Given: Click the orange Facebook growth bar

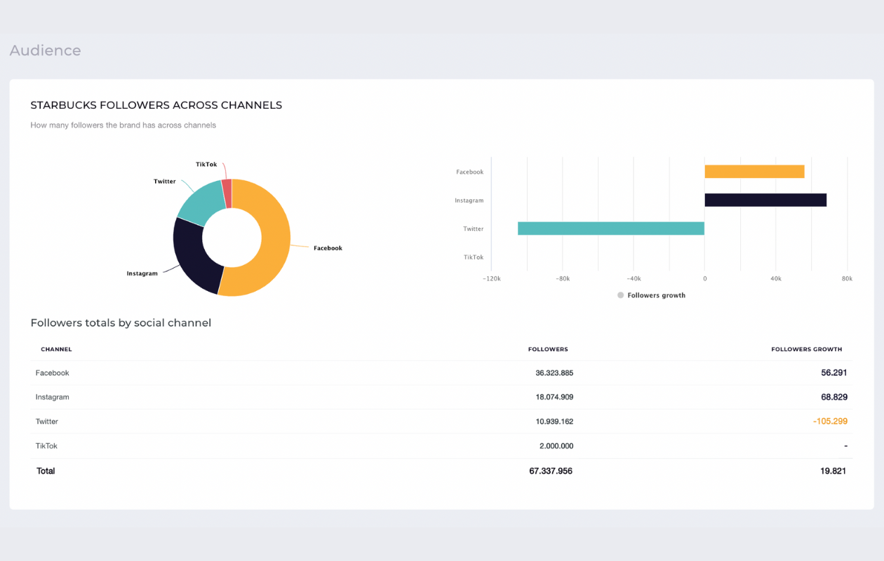Looking at the screenshot, I should [x=754, y=172].
